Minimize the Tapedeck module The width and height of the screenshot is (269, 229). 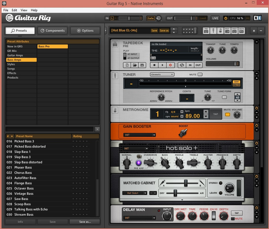[x=257, y=42]
